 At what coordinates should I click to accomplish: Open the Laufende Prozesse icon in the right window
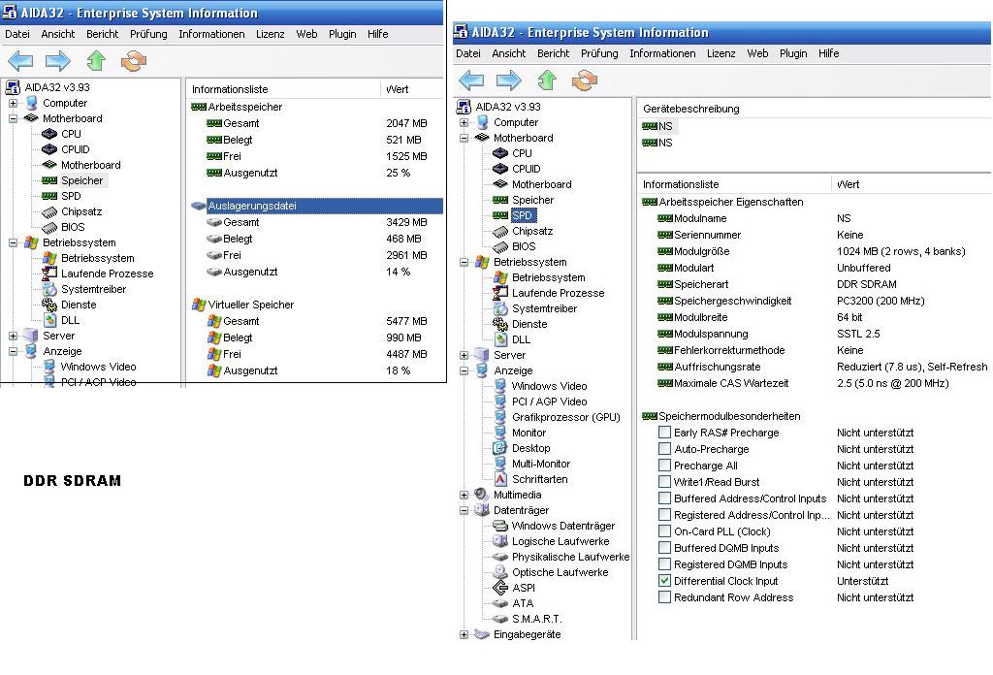coord(500,293)
